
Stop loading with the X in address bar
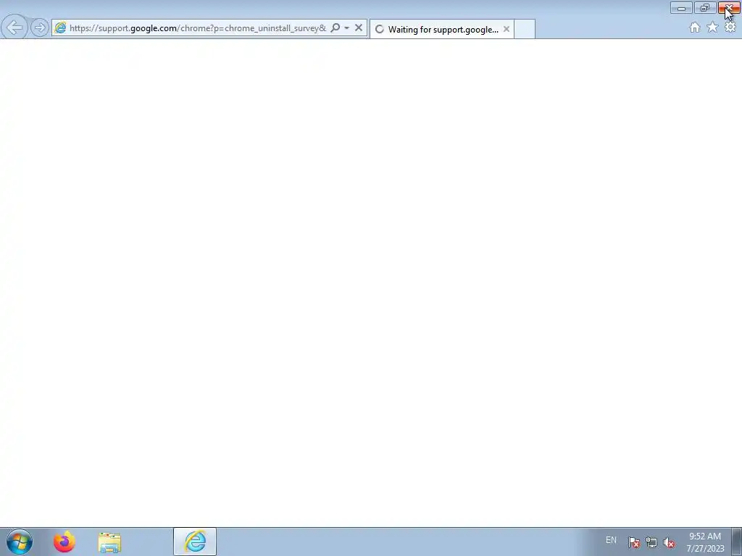[359, 28]
